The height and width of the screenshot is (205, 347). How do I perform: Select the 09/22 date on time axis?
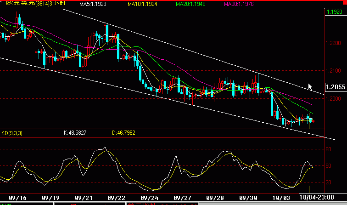point(117,198)
